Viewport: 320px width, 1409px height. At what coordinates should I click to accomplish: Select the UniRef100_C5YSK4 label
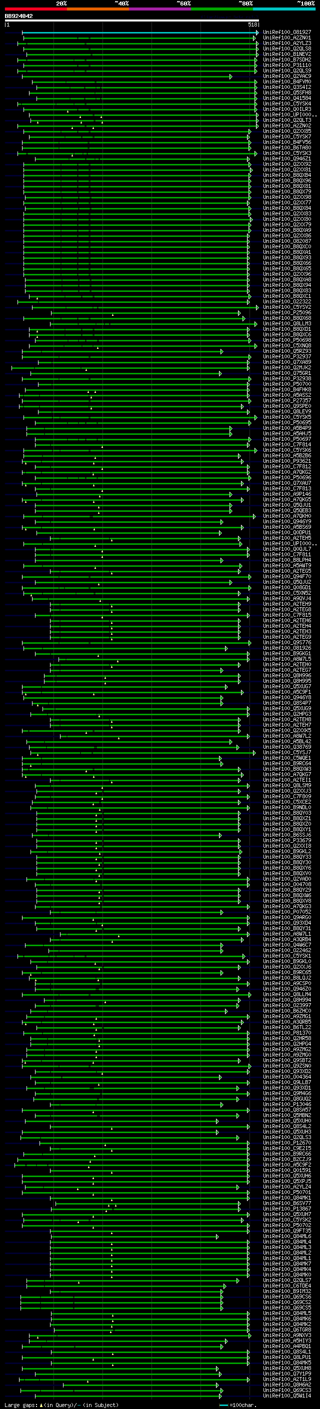(287, 104)
